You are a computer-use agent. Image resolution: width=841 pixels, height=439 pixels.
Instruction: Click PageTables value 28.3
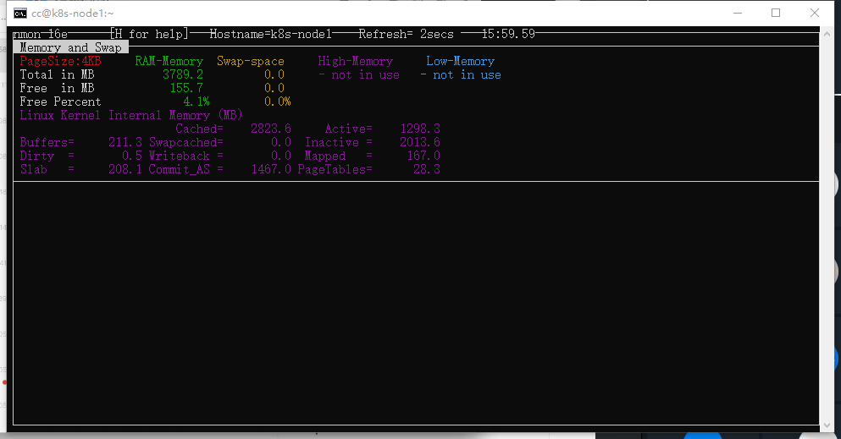click(x=427, y=169)
